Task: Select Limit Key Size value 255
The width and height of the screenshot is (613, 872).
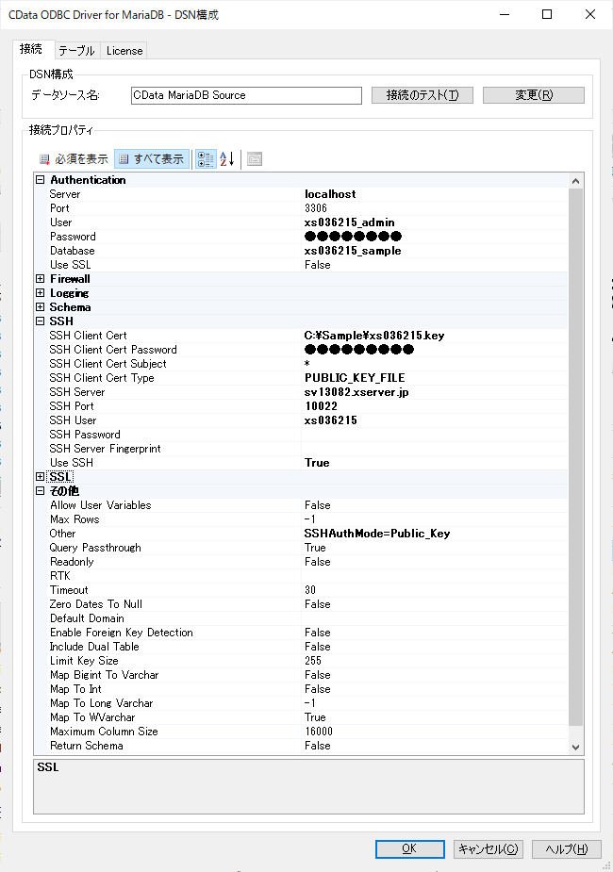Action: tap(312, 661)
